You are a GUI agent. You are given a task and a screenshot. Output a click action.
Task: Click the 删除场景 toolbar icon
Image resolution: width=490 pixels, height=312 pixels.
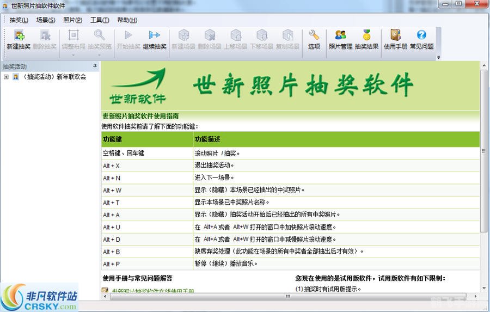(x=210, y=35)
